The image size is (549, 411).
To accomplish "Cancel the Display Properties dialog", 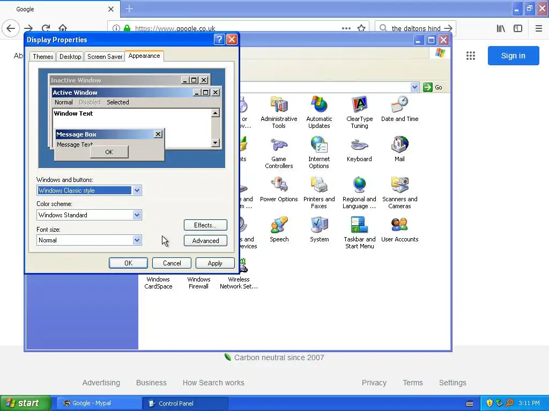I will [x=172, y=263].
